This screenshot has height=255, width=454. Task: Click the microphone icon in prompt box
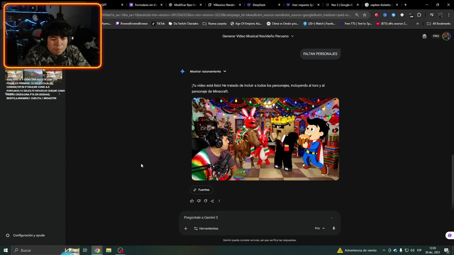coord(334,228)
